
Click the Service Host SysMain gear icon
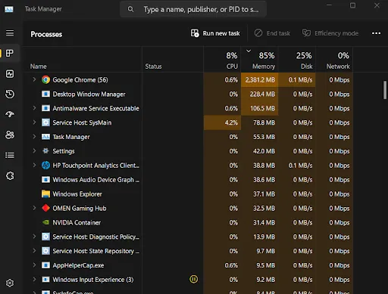pos(45,122)
